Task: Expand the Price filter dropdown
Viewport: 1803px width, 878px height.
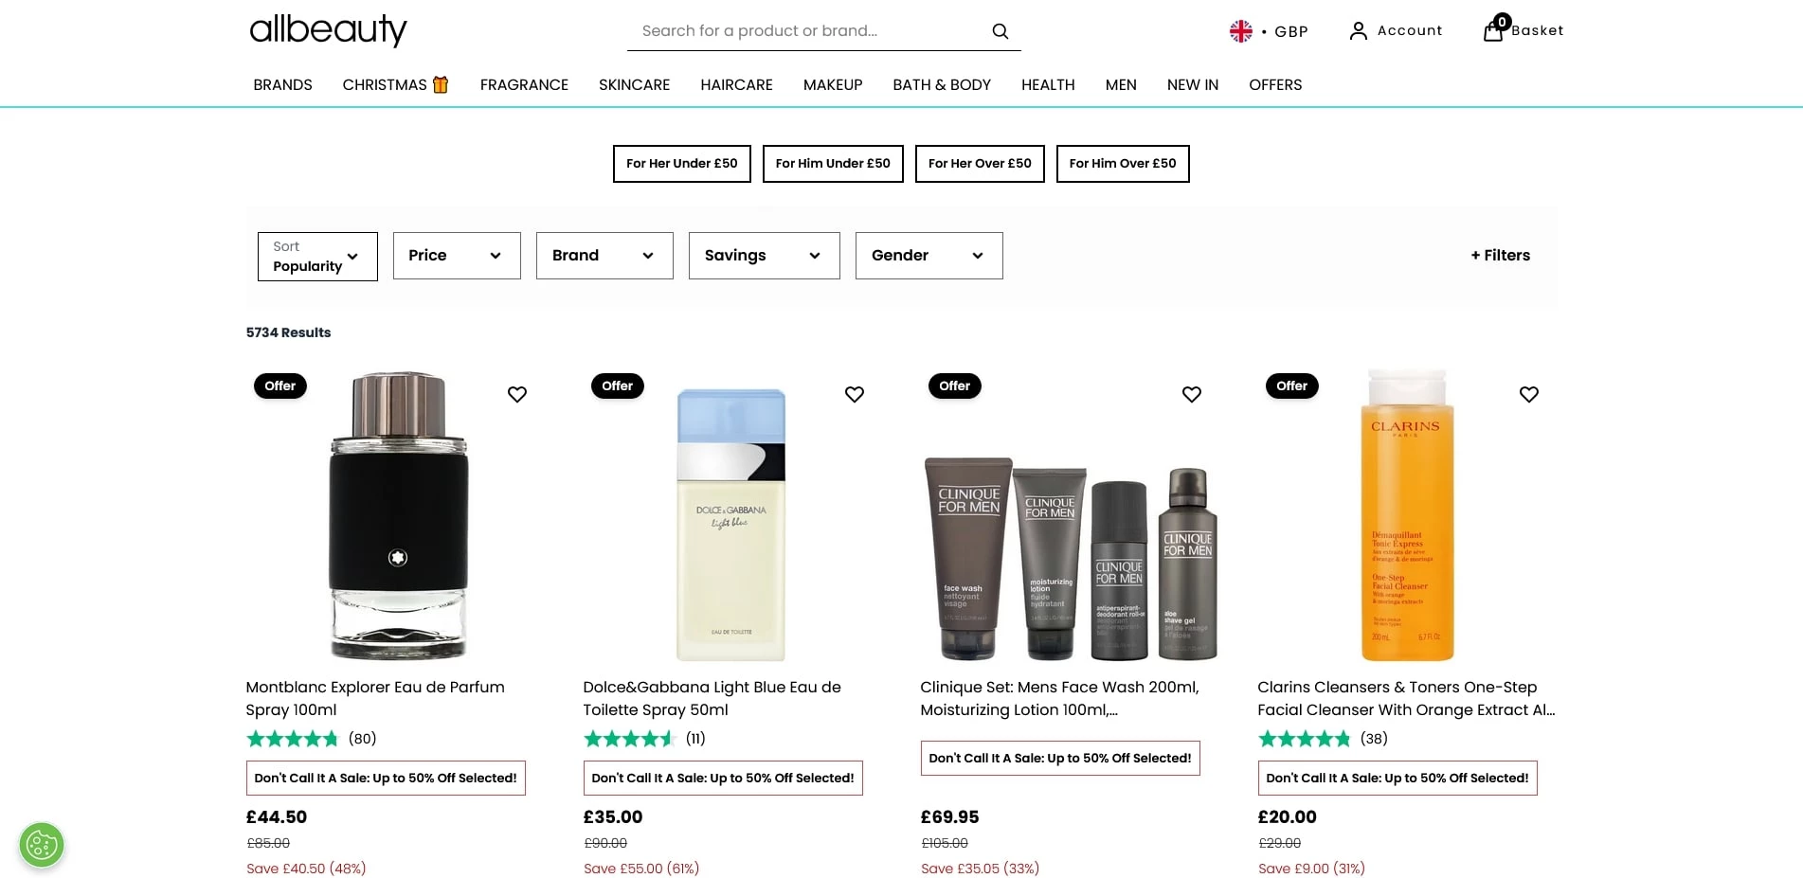Action: tap(457, 256)
